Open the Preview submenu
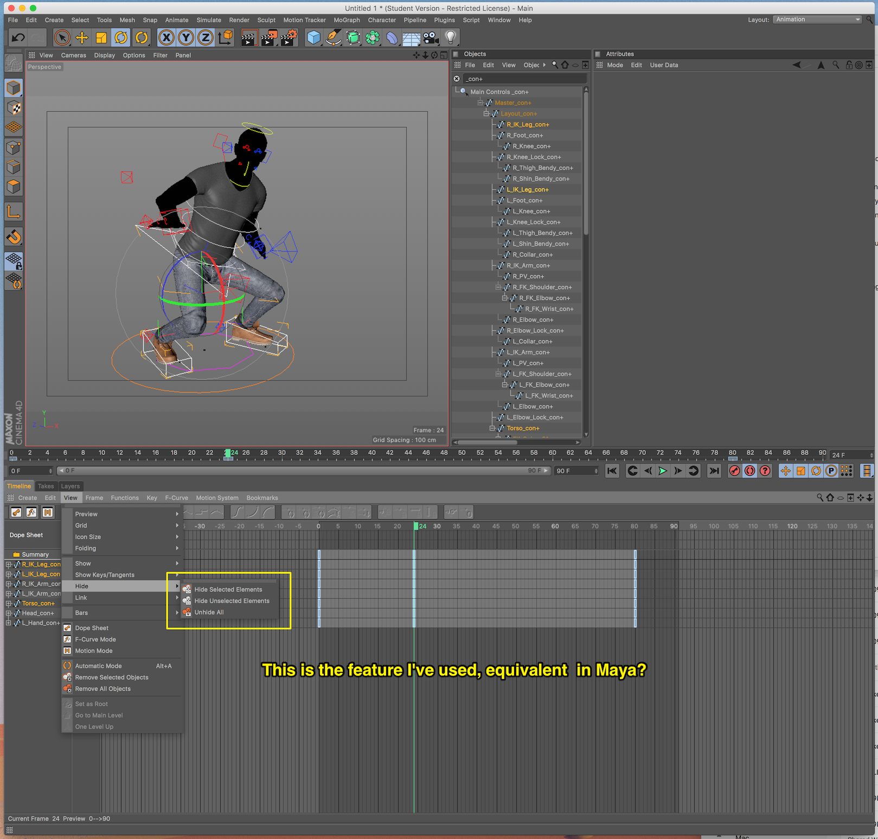Viewport: 878px width, 839px height. 121,514
